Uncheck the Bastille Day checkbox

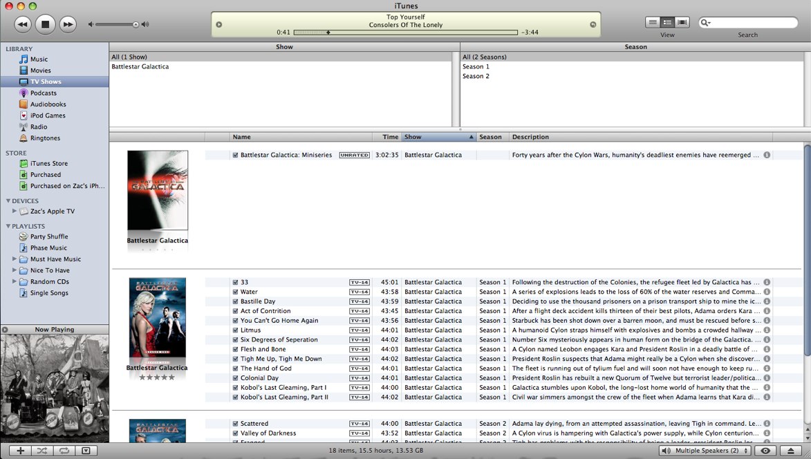tap(235, 301)
